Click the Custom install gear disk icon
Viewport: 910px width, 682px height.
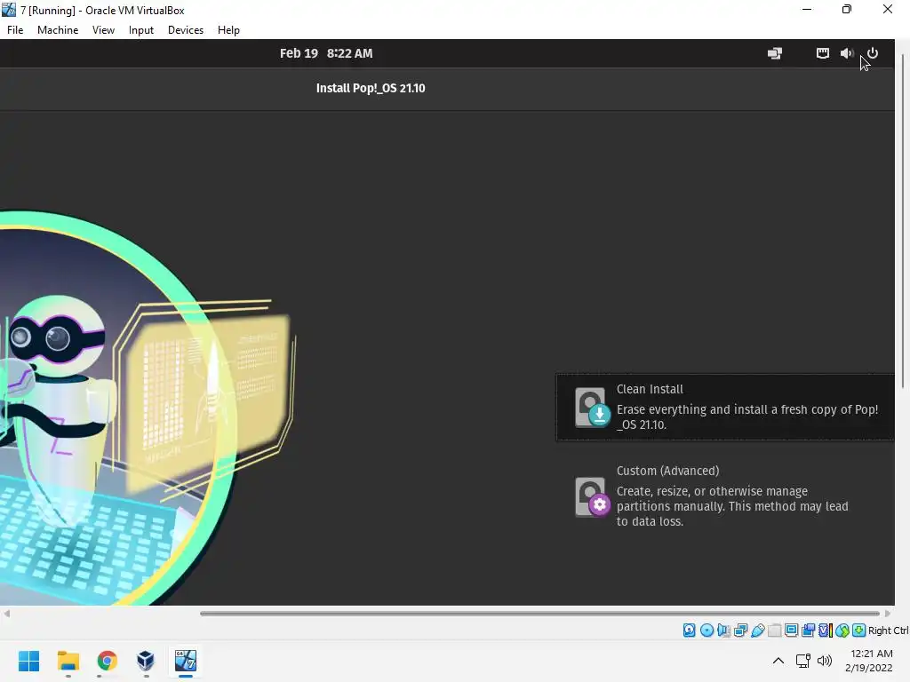click(593, 497)
